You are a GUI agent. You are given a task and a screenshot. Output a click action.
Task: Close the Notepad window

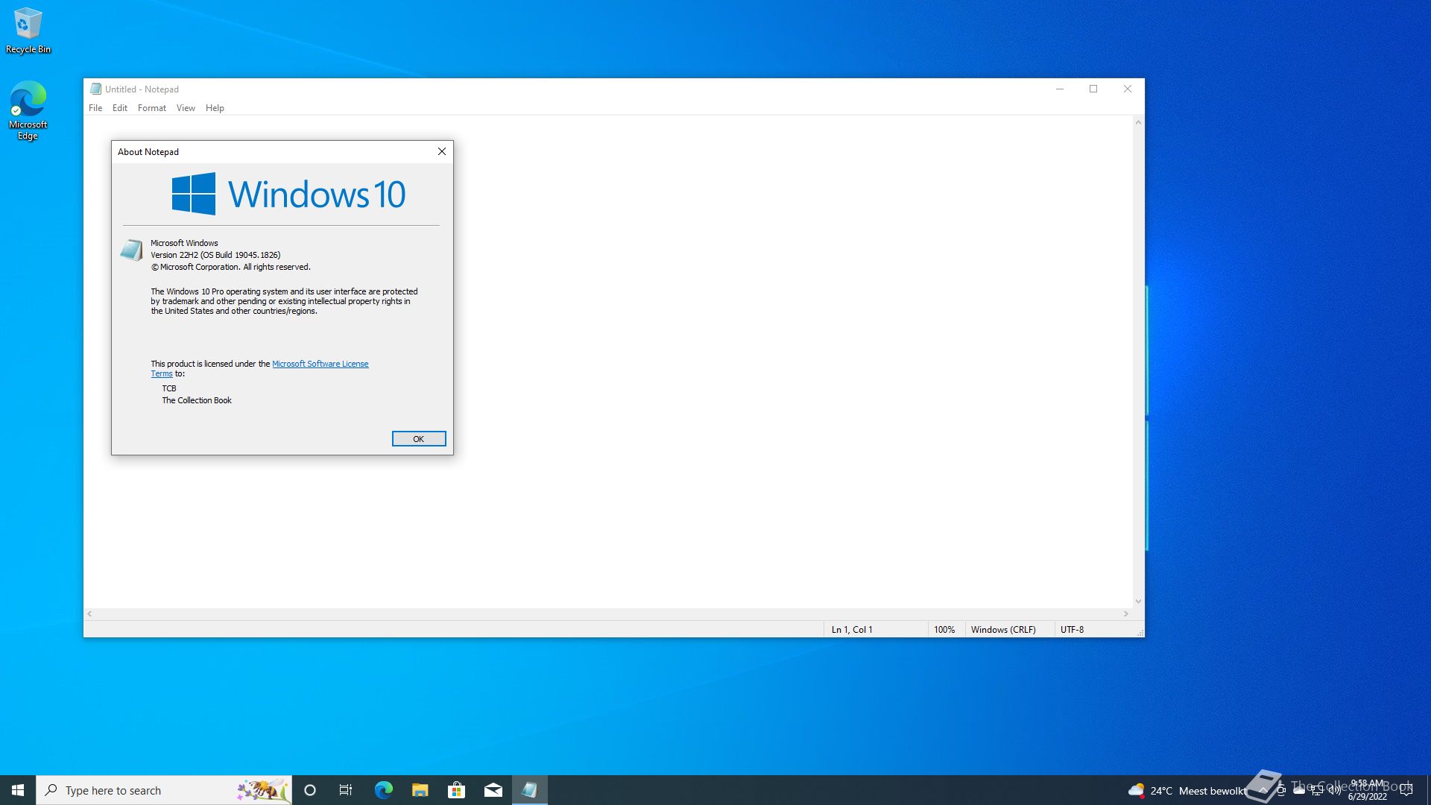pyautogui.click(x=1128, y=89)
